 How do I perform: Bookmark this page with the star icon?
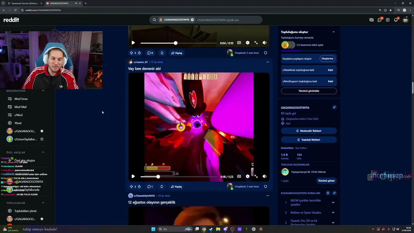[x=390, y=10]
